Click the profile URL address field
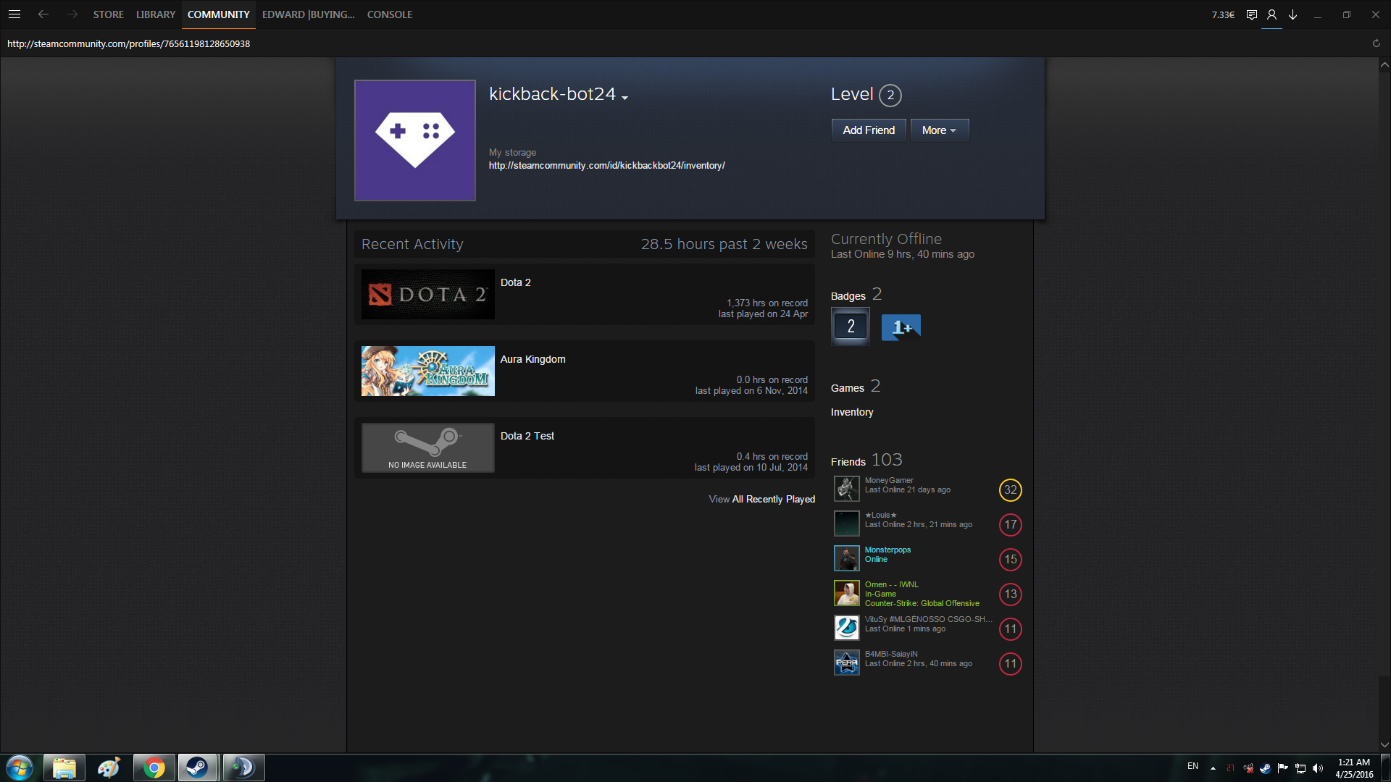Image resolution: width=1391 pixels, height=782 pixels. point(129,43)
